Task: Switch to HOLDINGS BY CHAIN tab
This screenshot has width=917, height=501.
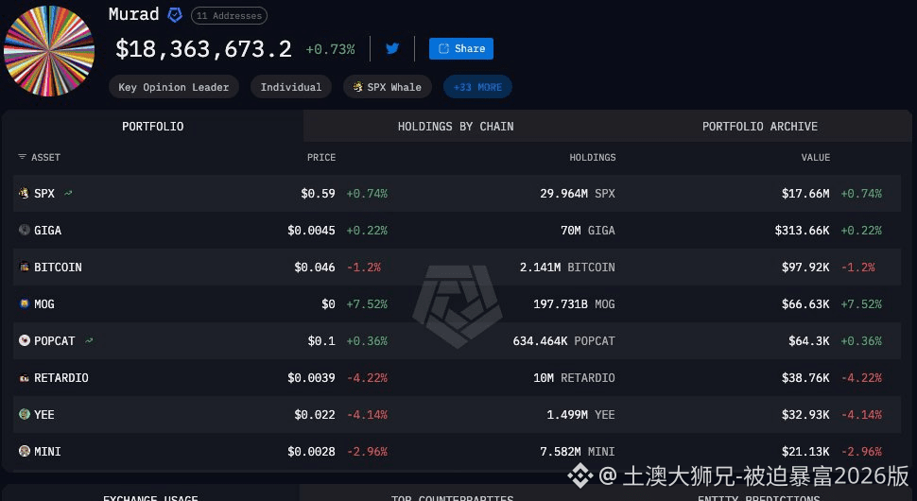Action: [x=456, y=127]
